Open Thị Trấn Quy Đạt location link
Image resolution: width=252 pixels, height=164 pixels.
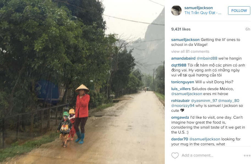(x=203, y=13)
